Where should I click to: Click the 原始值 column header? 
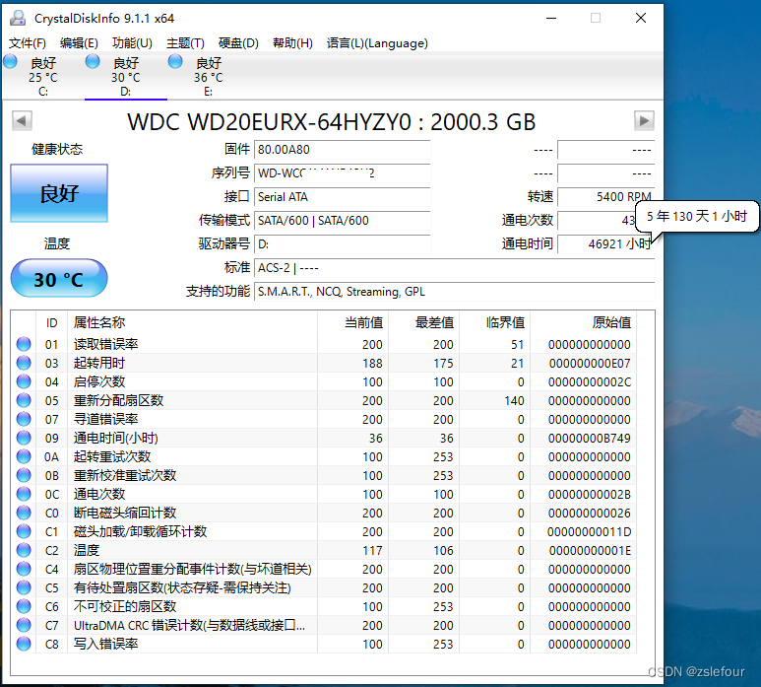click(584, 322)
